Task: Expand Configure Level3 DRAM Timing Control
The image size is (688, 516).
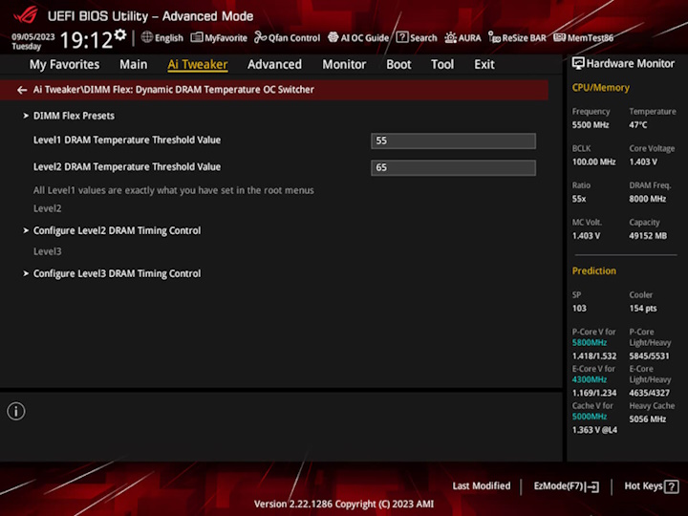Action: point(117,273)
